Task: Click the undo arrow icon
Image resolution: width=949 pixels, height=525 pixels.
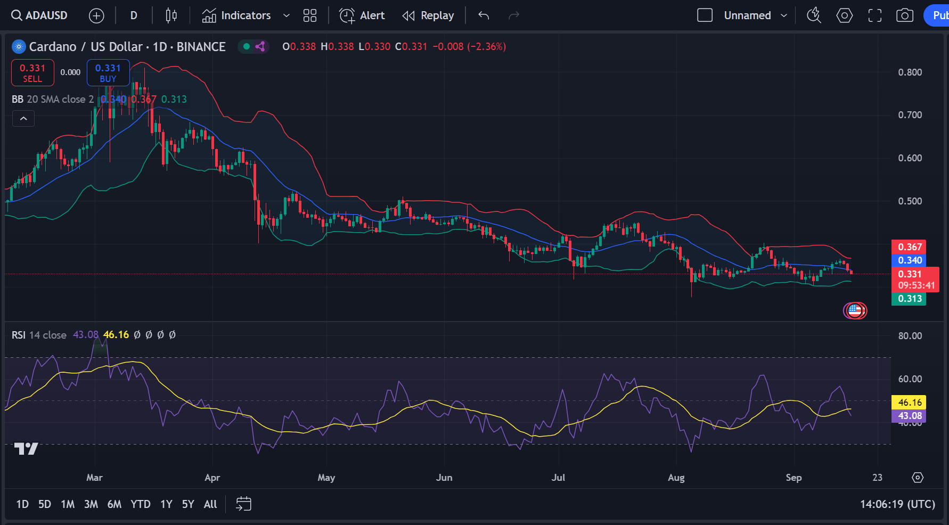Action: tap(484, 15)
